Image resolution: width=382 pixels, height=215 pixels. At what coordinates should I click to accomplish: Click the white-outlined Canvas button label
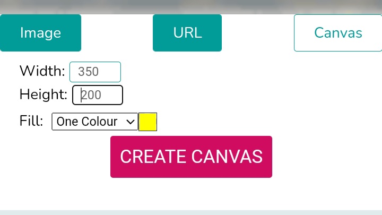click(x=338, y=33)
